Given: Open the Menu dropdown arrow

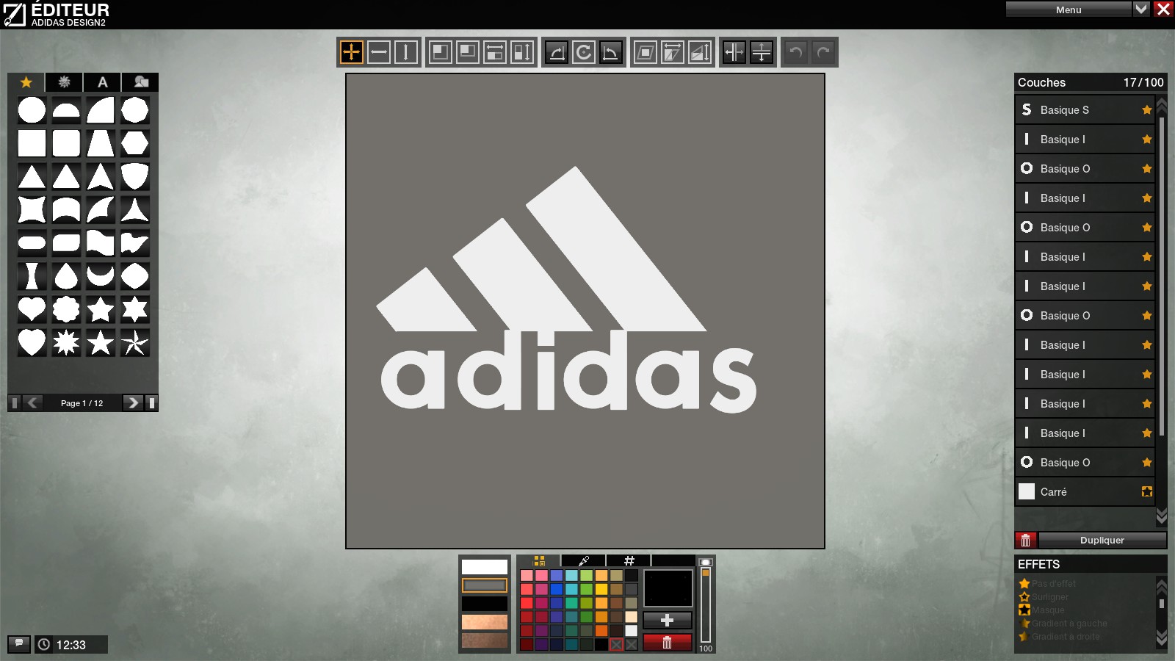Looking at the screenshot, I should coord(1141,9).
